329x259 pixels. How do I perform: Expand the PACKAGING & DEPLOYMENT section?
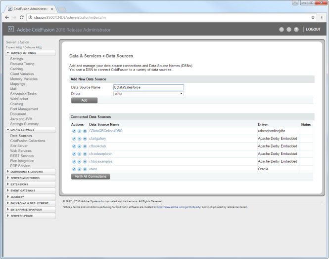point(30,203)
